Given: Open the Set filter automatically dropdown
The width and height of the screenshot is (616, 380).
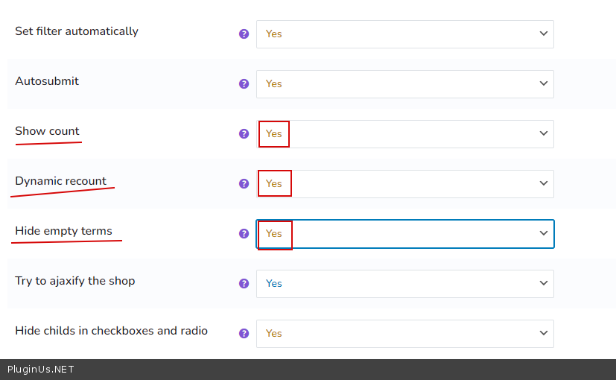Looking at the screenshot, I should [x=404, y=34].
